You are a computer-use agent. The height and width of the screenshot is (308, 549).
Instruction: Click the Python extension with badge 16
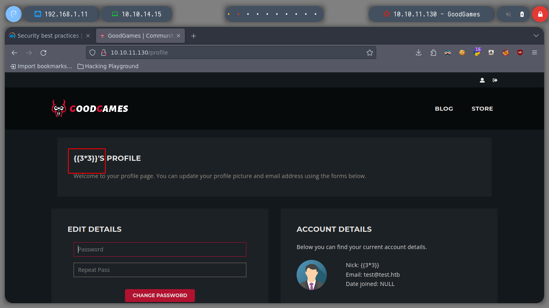pos(477,52)
